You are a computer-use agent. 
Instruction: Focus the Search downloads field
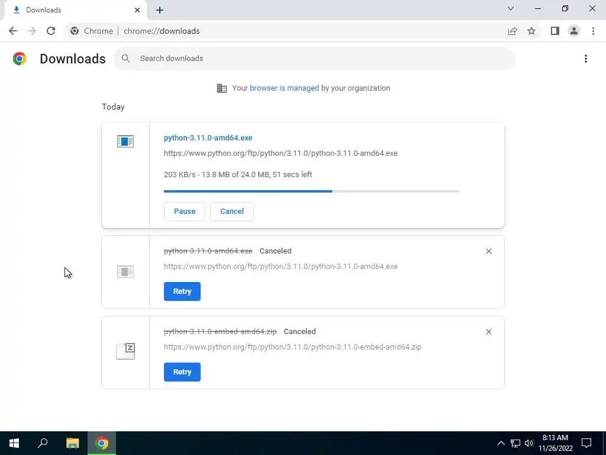click(x=314, y=59)
